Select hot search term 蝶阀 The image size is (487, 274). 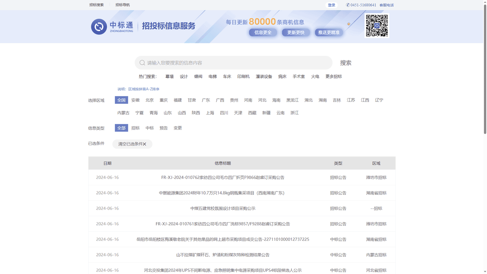coord(198,76)
